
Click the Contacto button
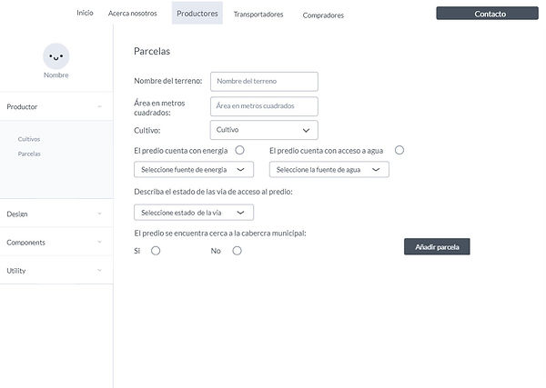click(487, 14)
